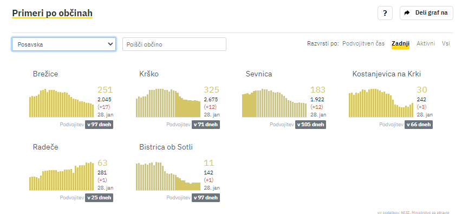This screenshot has height=214, width=462.
Task: Click the share arrow icon
Action: 407,12
